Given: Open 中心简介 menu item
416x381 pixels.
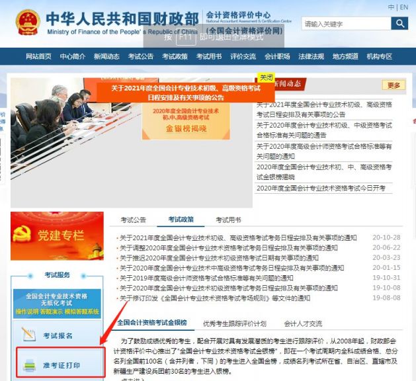Looking at the screenshot, I should coord(73,56).
